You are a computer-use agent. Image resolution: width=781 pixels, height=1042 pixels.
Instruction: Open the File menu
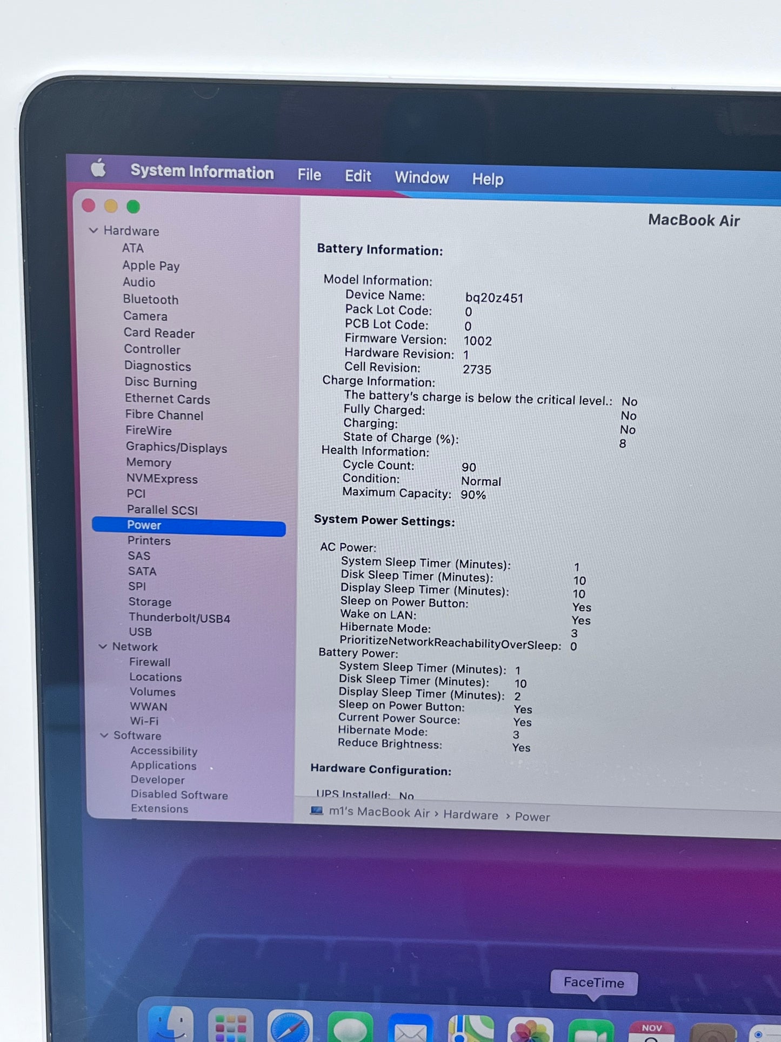(309, 175)
